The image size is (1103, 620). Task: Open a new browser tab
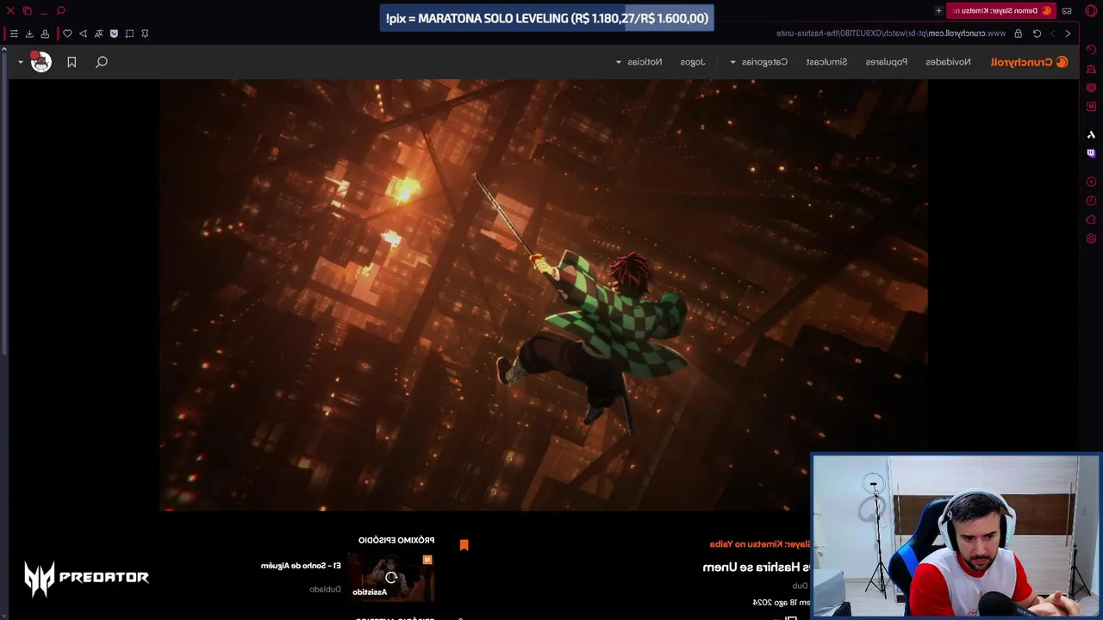[938, 10]
